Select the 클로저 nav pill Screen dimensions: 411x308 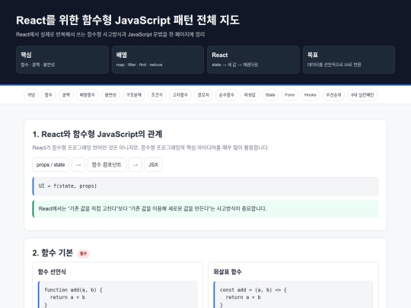(x=203, y=95)
